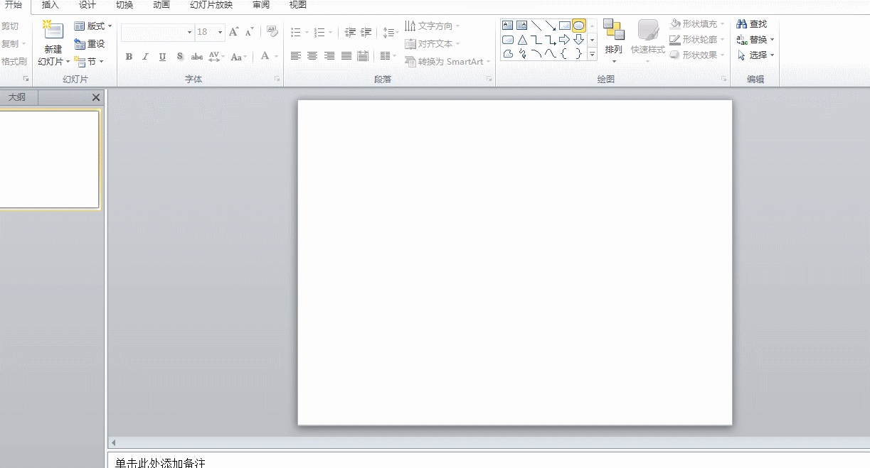Viewport: 870px width, 468px height.
Task: Clear all formatting with eraser icon
Action: pos(272,31)
